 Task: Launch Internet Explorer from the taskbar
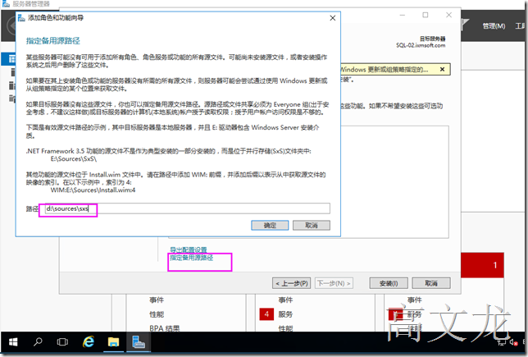[89, 342]
